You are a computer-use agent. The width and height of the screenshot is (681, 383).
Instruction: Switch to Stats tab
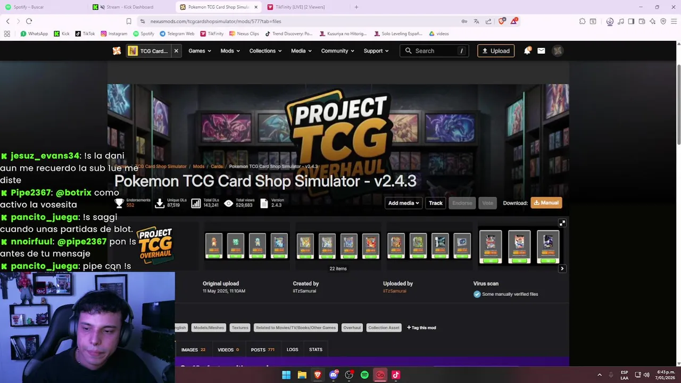point(315,349)
